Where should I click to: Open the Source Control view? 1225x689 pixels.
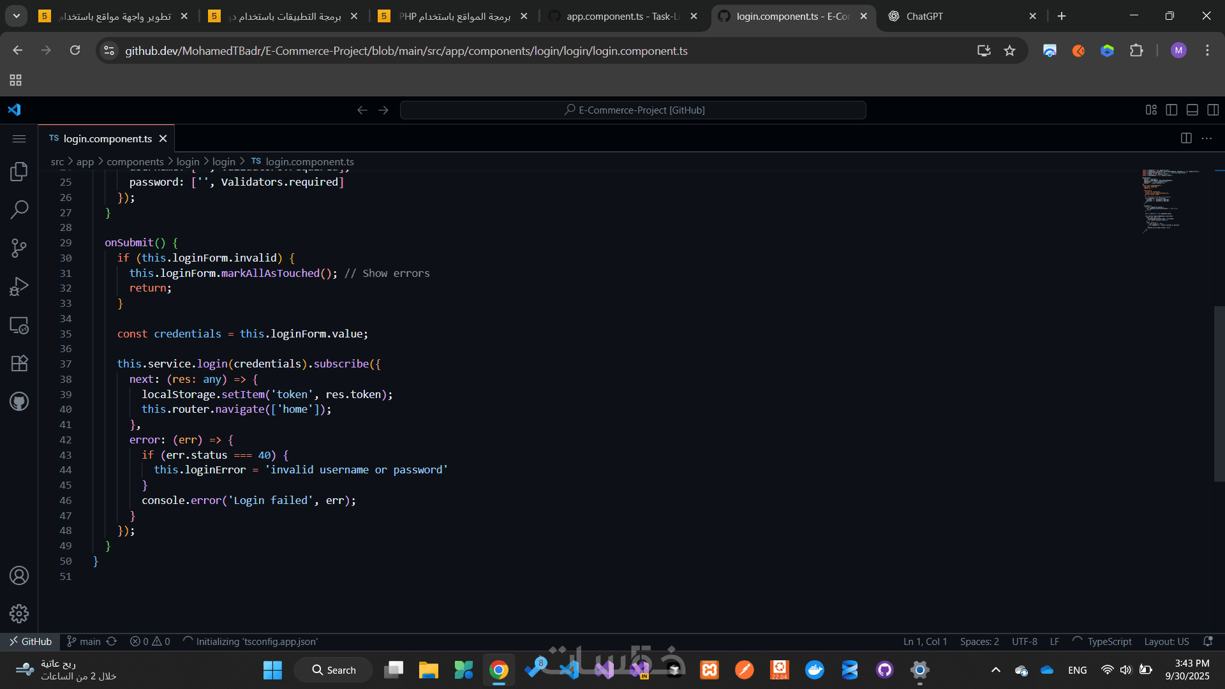(x=19, y=248)
